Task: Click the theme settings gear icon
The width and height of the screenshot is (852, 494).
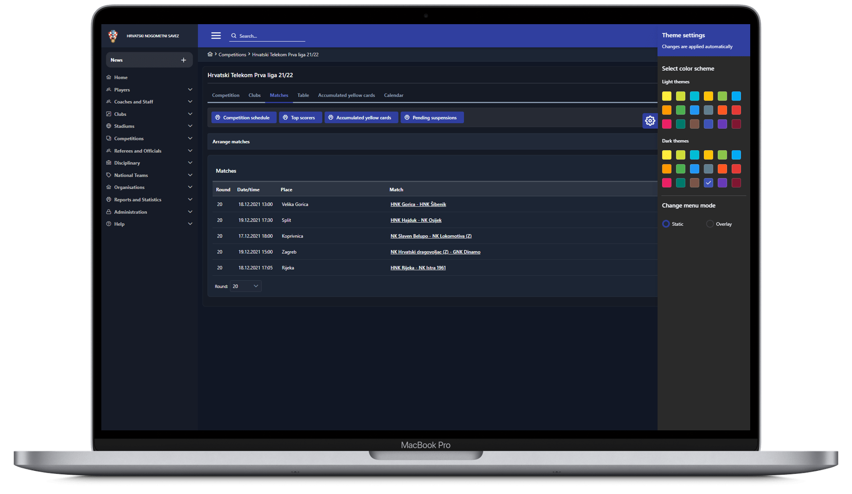Action: (x=650, y=121)
